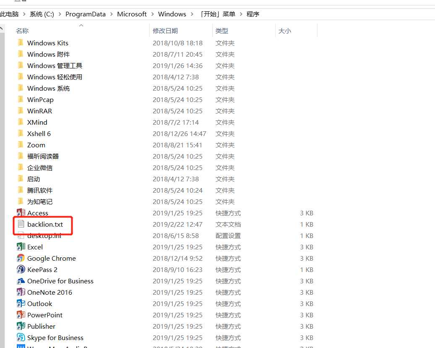Click the navigation pane scroll up arrow
Screen dimensions: 435x348
tap(2, 28)
